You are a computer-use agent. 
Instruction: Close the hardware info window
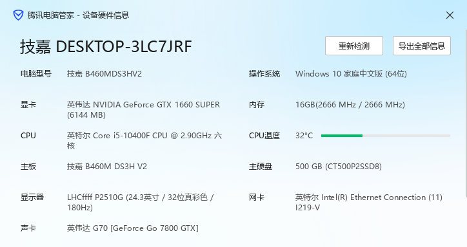(x=450, y=15)
